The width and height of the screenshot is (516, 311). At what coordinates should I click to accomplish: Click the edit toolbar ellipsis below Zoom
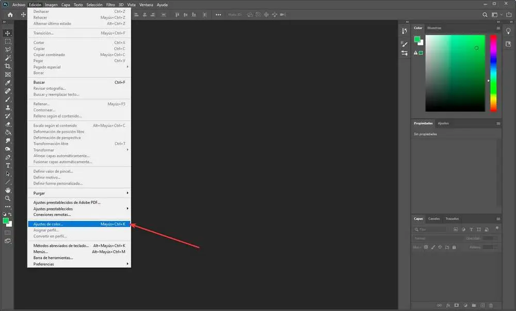8,207
